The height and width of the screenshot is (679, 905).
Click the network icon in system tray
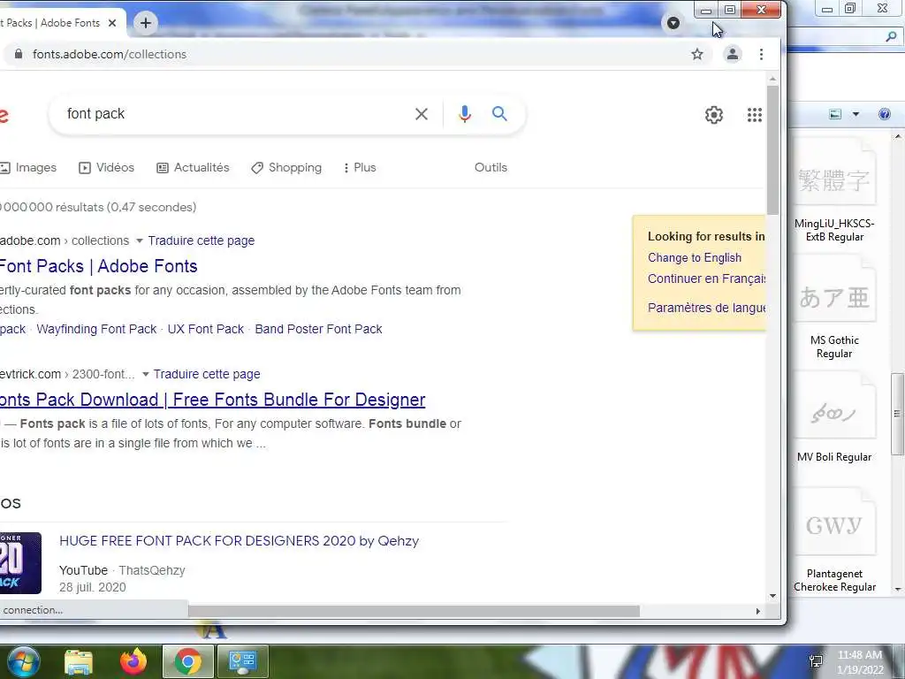816,661
